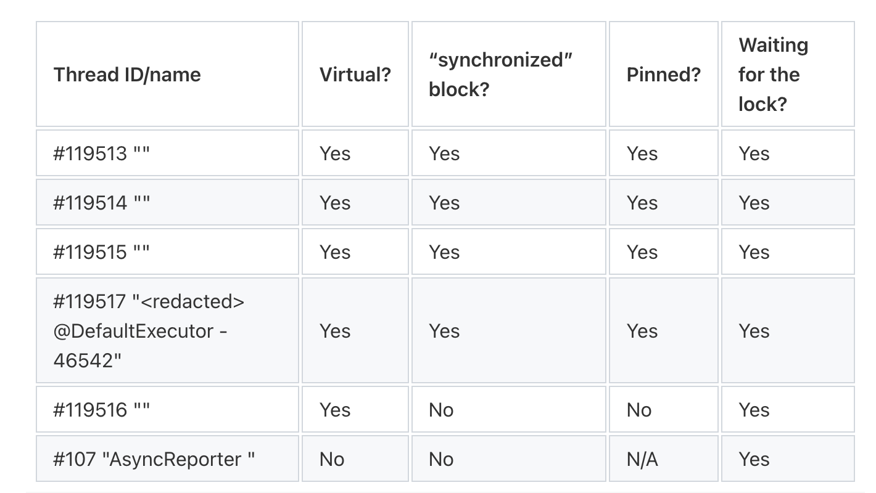Image resolution: width=876 pixels, height=493 pixels.
Task: Select the "Pinned?" header cell
Action: coord(663,74)
